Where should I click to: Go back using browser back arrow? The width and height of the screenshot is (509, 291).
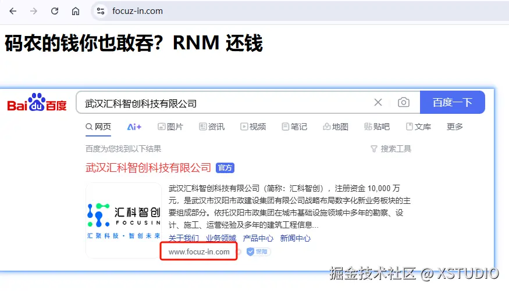13,11
